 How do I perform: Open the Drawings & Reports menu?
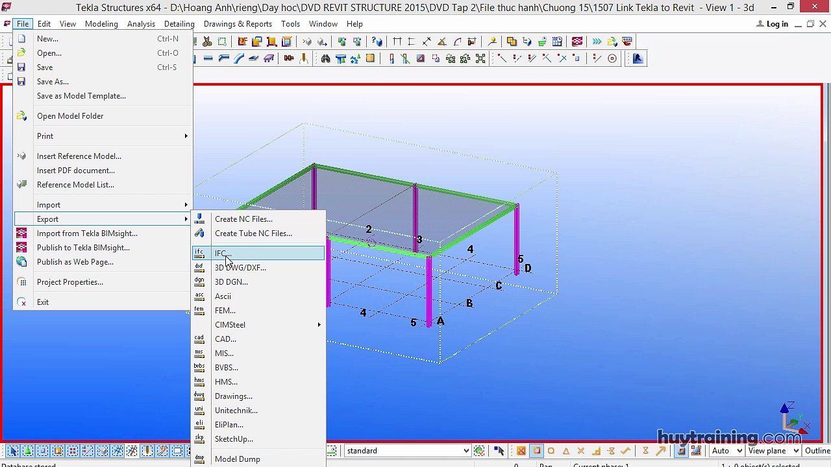point(238,24)
